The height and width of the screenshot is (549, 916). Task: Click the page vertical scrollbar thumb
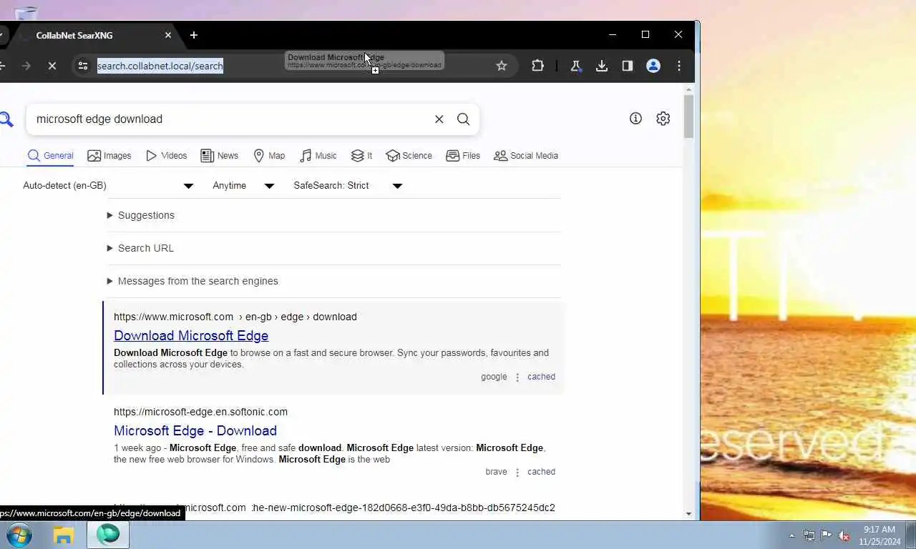click(688, 116)
